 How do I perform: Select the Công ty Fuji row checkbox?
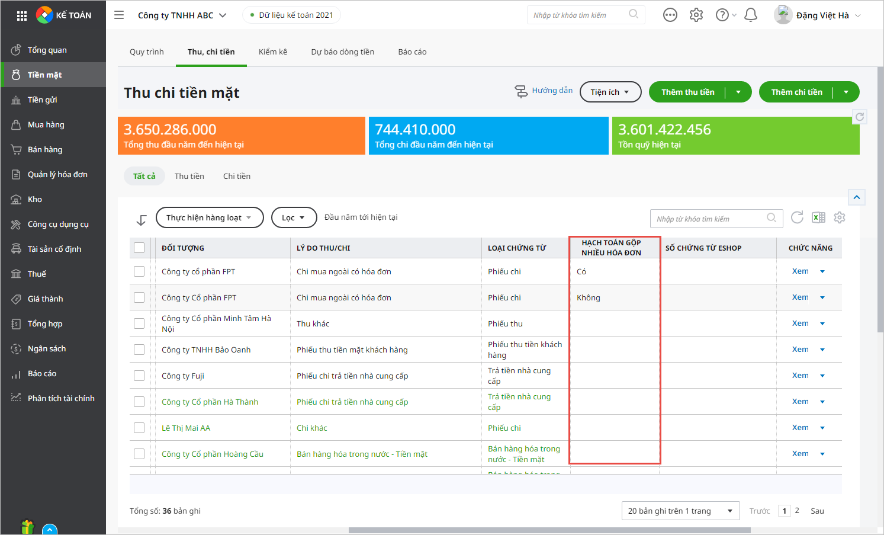139,376
